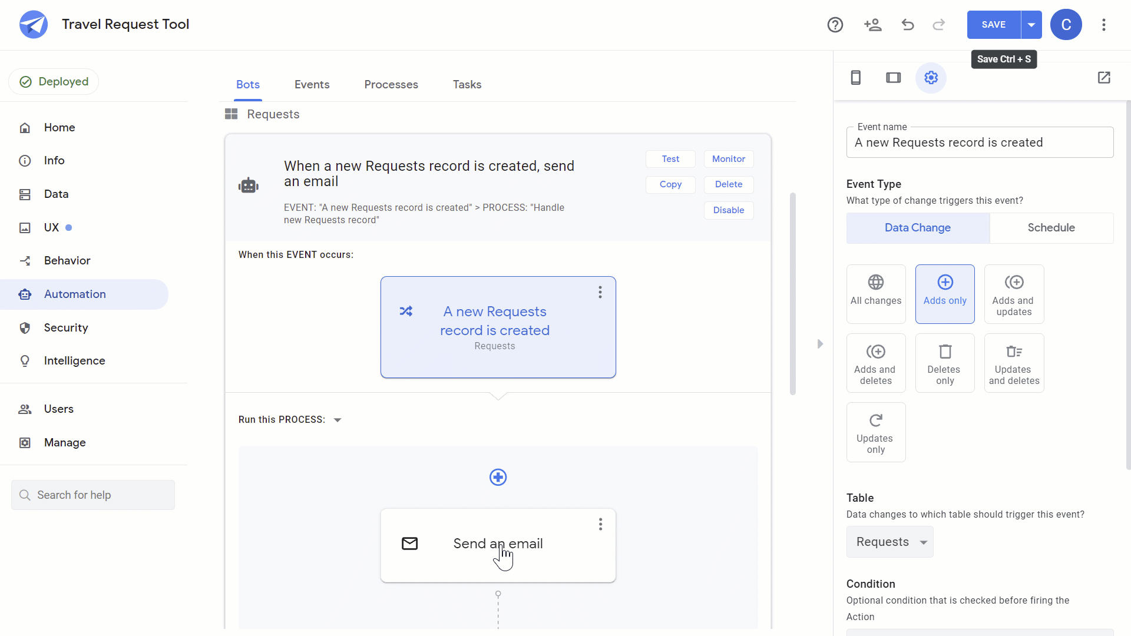Click the automation bot icon on the event card
This screenshot has width=1131, height=636.
pyautogui.click(x=249, y=185)
